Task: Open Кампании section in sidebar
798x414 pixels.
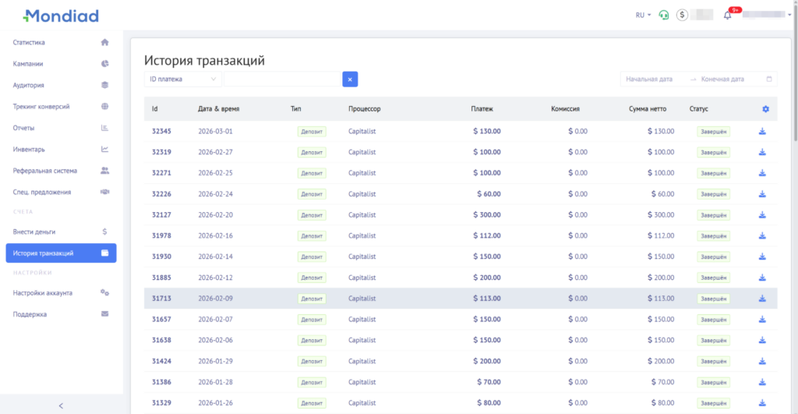Action: [28, 64]
